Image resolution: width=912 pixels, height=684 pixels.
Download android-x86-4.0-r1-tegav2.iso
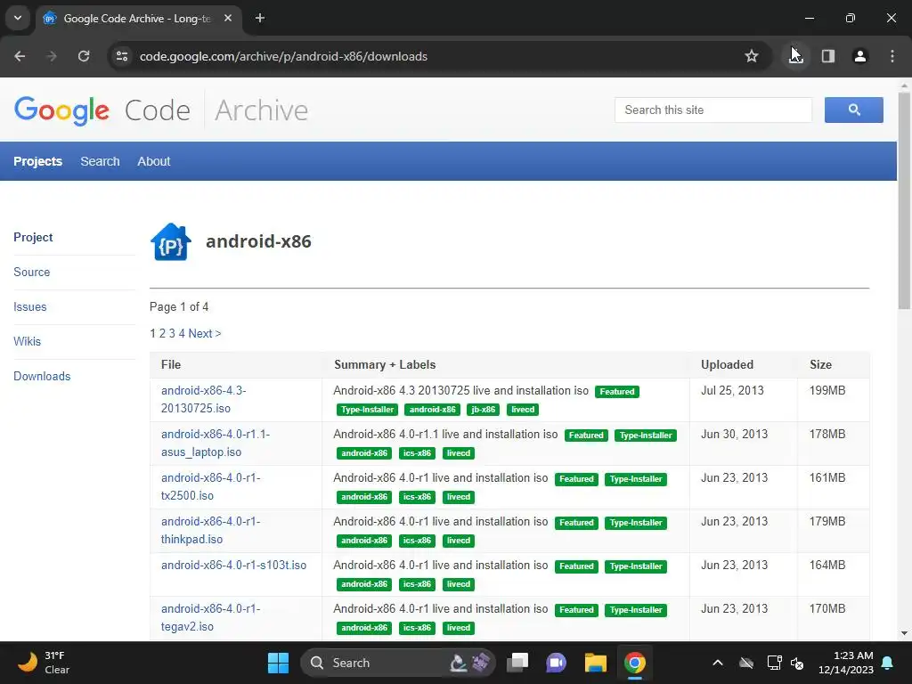coord(210,618)
